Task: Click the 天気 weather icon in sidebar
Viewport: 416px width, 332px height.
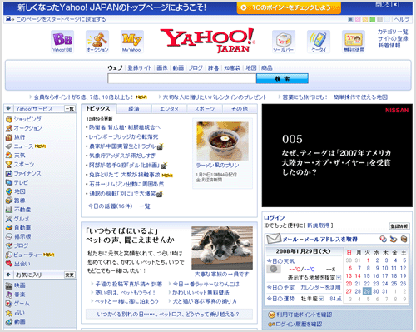Action: pos(9,156)
